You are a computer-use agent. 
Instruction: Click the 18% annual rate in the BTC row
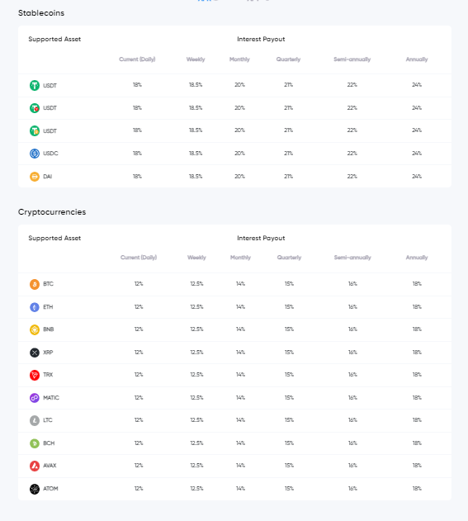pyautogui.click(x=417, y=284)
